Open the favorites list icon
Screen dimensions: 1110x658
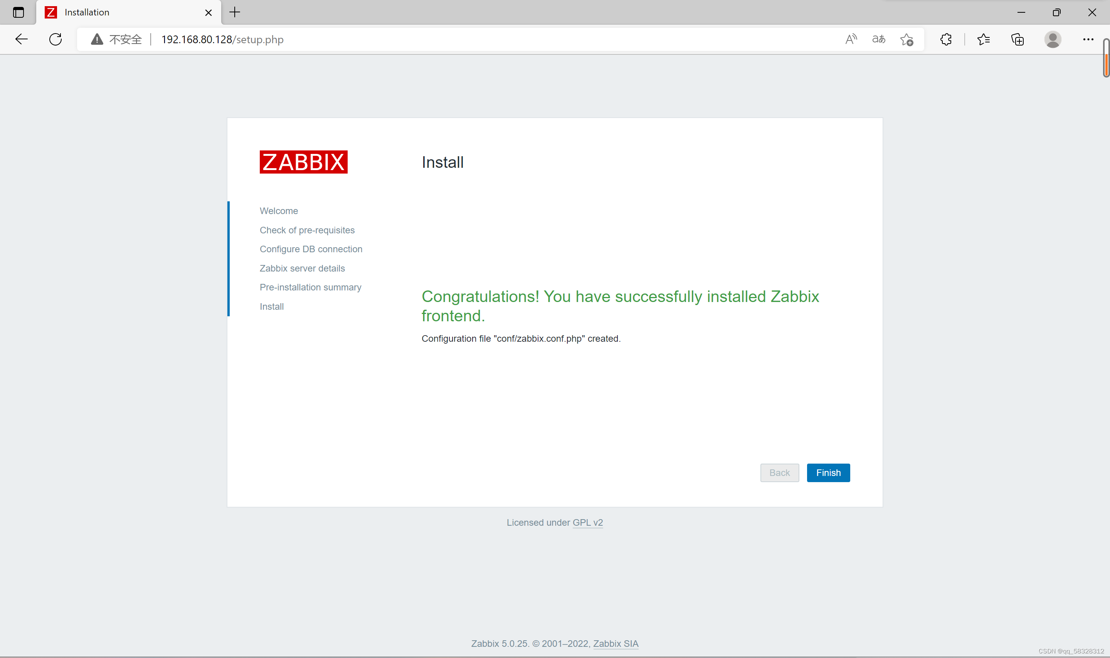[x=983, y=39]
